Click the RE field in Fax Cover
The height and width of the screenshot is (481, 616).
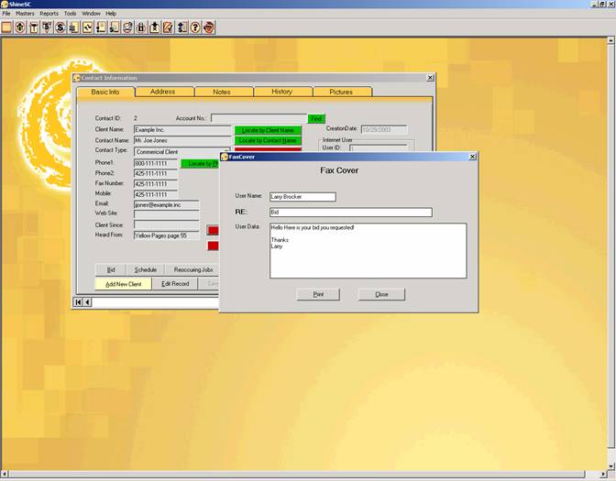pyautogui.click(x=351, y=212)
